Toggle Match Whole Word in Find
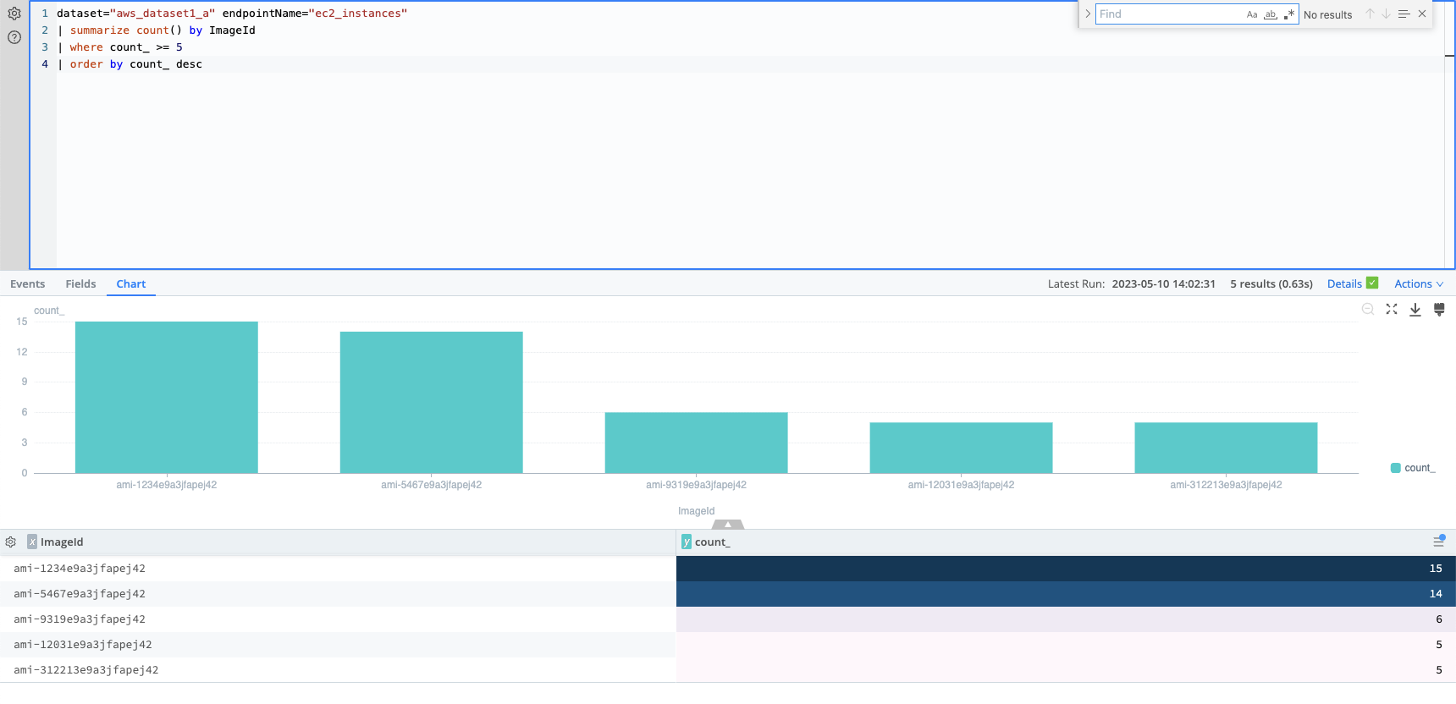 [1271, 14]
